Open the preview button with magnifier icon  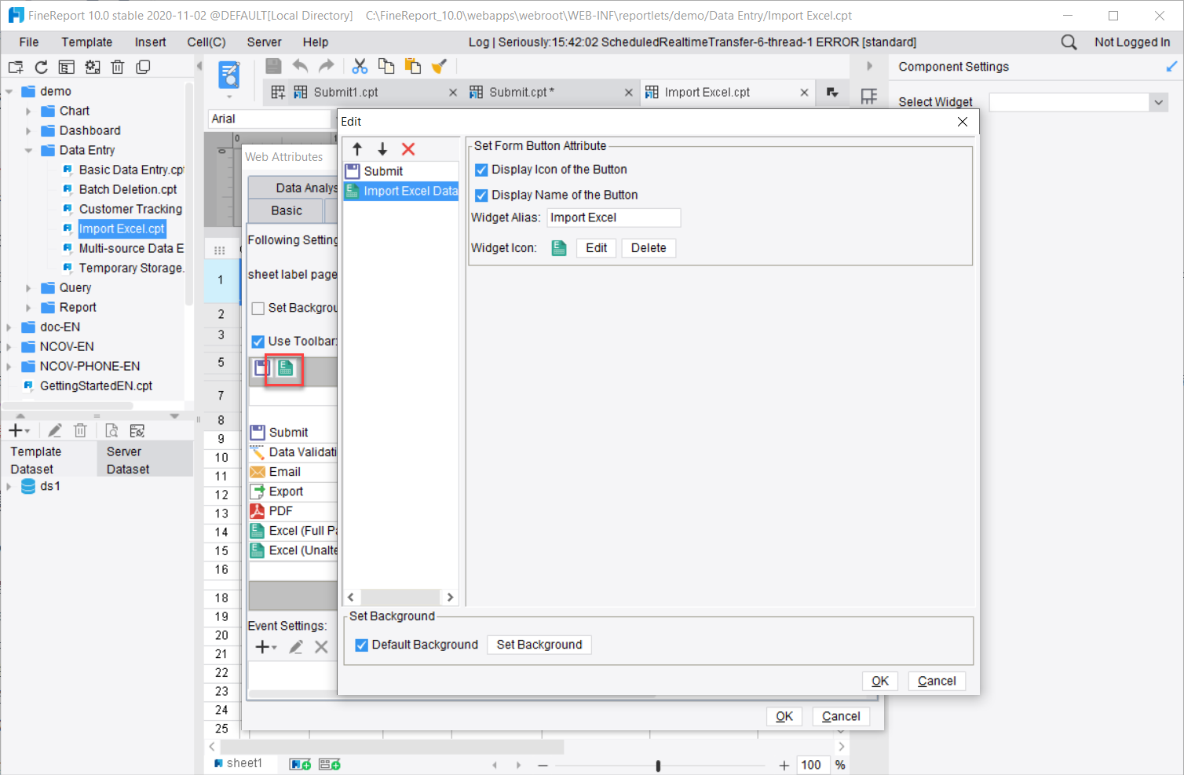coord(230,76)
